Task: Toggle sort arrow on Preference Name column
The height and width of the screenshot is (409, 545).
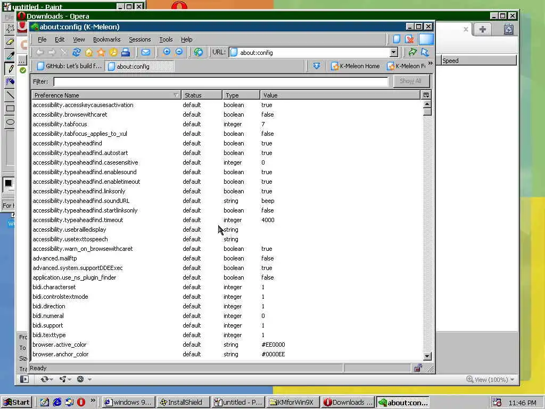Action: [x=176, y=95]
